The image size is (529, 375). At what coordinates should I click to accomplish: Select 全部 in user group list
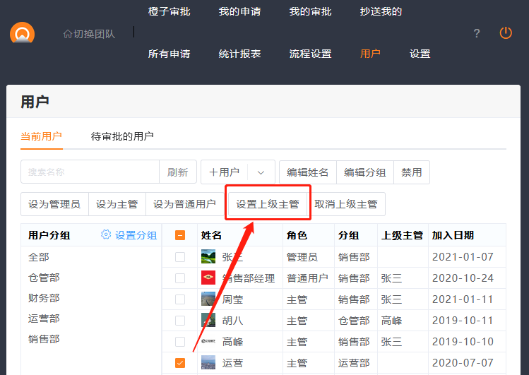(x=39, y=257)
